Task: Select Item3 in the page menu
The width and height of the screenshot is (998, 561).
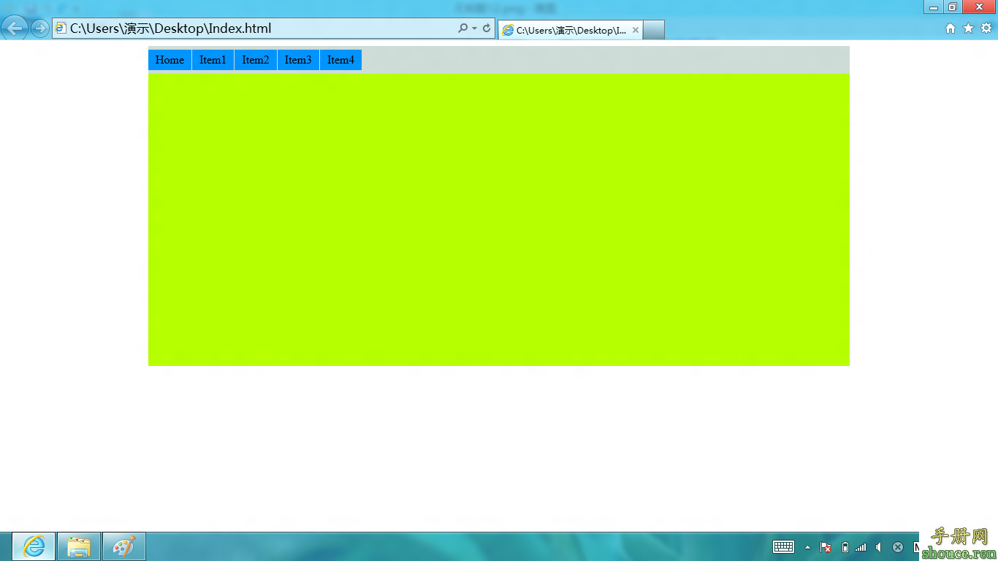Action: (298, 60)
